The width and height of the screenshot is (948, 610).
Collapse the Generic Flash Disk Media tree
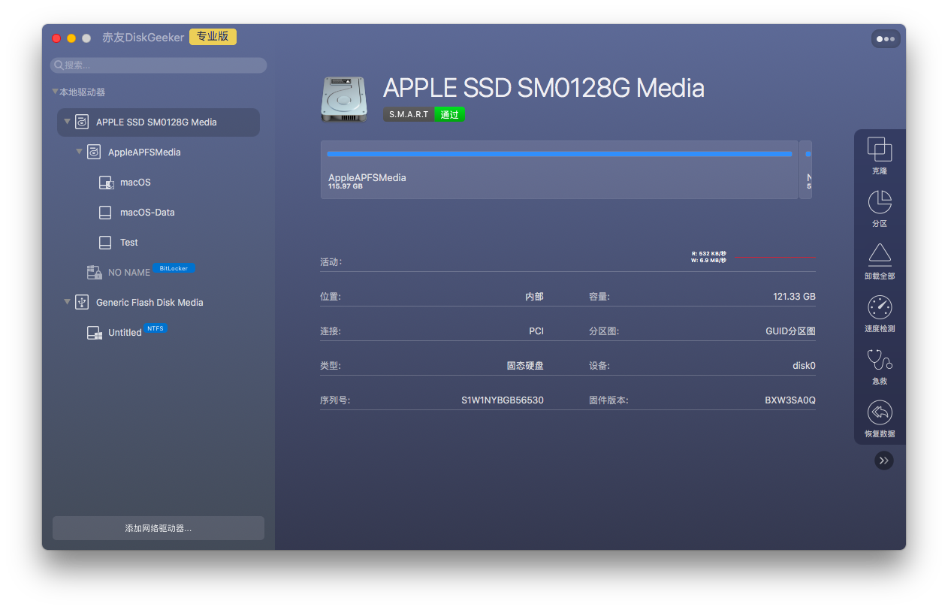[67, 302]
